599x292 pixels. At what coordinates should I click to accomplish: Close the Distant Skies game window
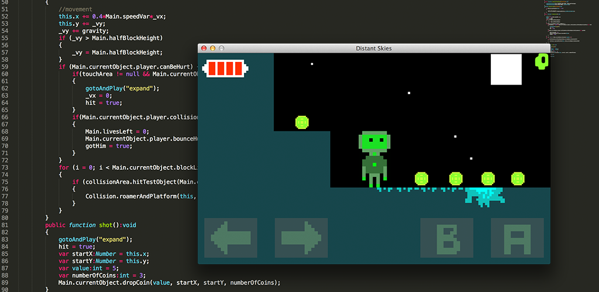pos(204,48)
